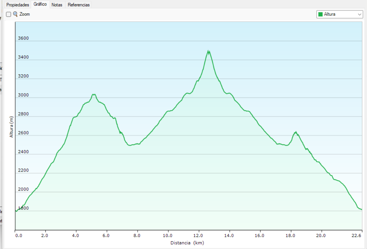Click the small peak near 18.4 km
Image resolution: width=367 pixels, height=249 pixels.
click(x=296, y=132)
